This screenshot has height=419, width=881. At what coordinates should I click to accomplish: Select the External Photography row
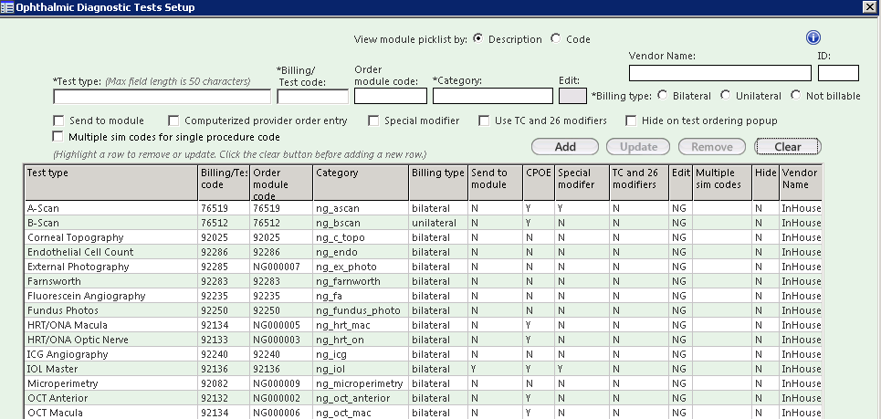[x=423, y=267]
